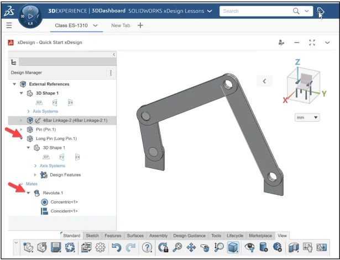Click in the top Search field
The width and height of the screenshot is (340, 260).
(x=254, y=11)
